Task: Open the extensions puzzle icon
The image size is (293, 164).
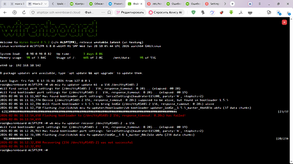Action: (x=269, y=12)
